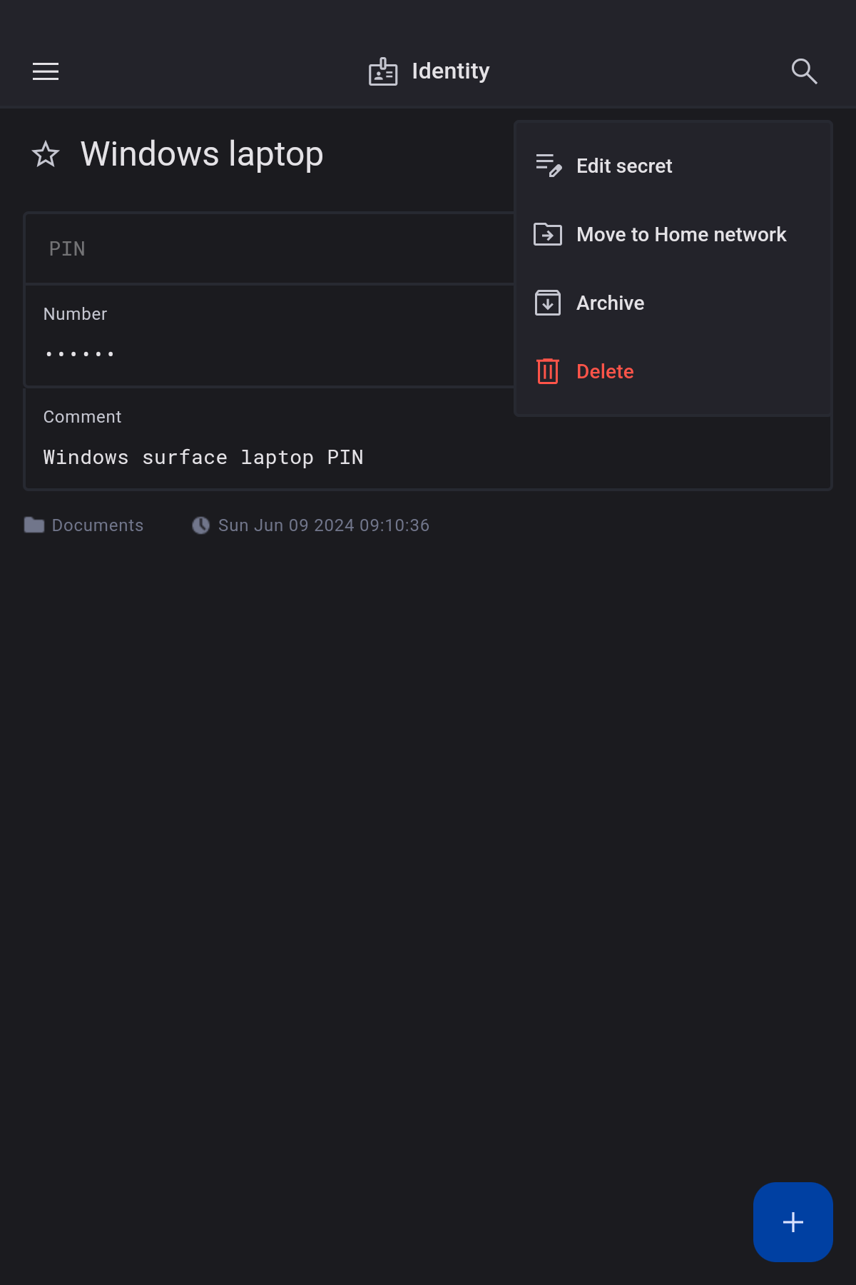Image resolution: width=856 pixels, height=1285 pixels.
Task: Click the red Delete trash icon
Action: 548,371
